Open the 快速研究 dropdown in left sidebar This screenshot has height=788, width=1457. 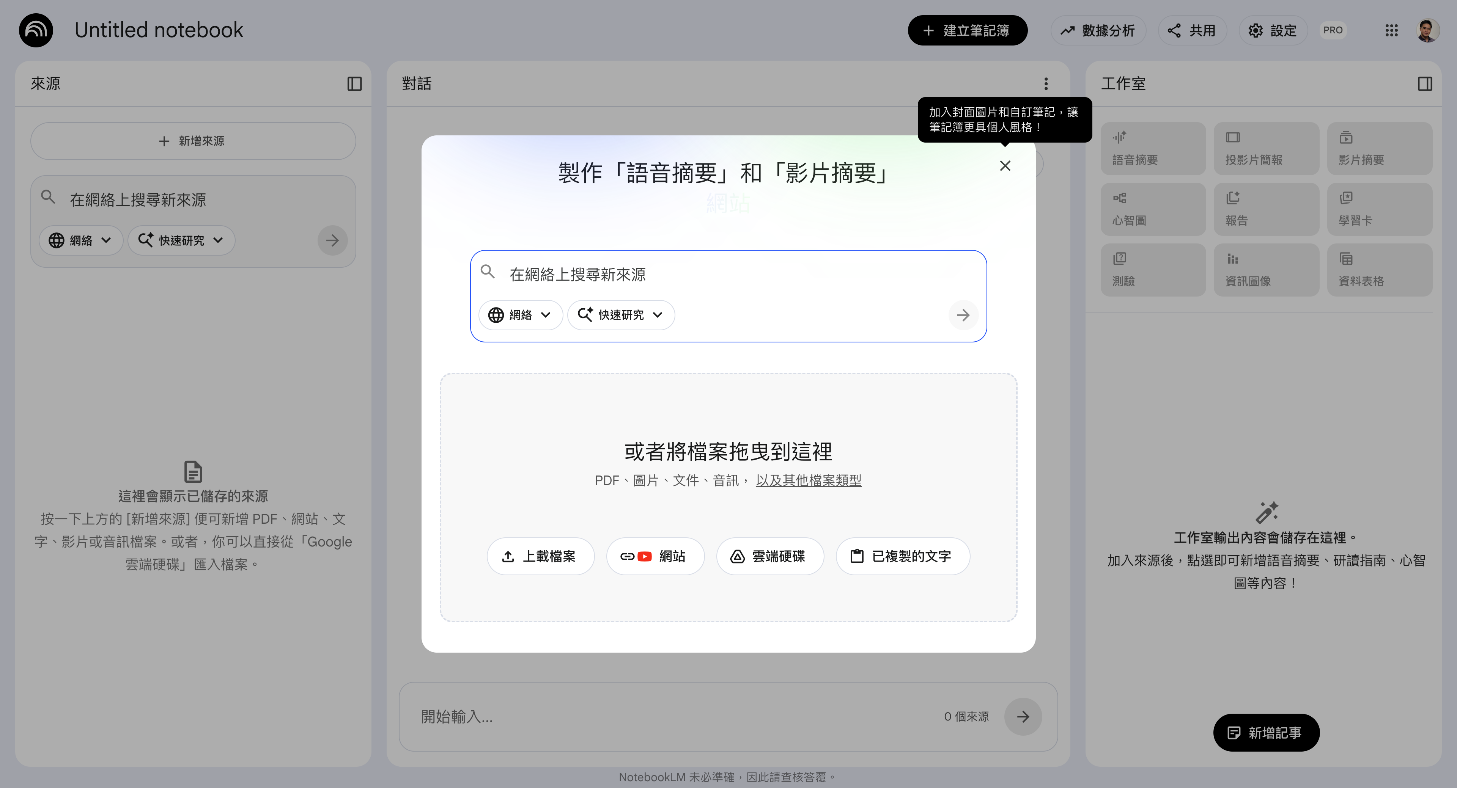tap(181, 240)
